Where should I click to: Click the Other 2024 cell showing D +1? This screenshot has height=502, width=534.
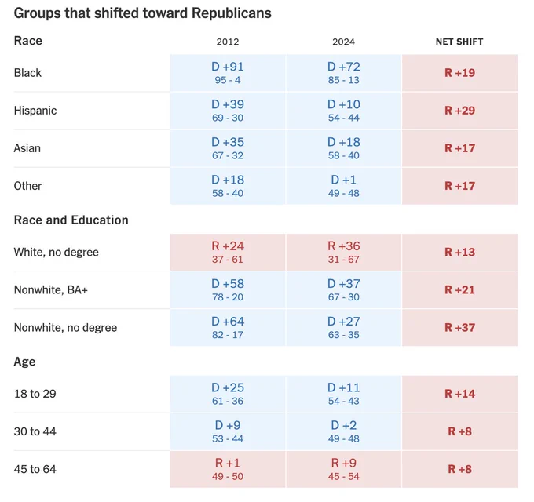[x=343, y=186]
